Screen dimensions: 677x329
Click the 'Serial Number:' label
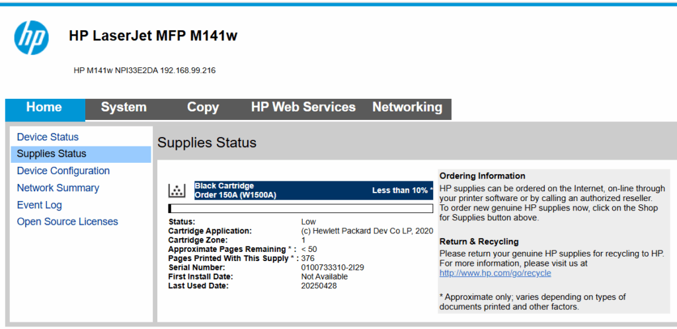[x=196, y=268]
